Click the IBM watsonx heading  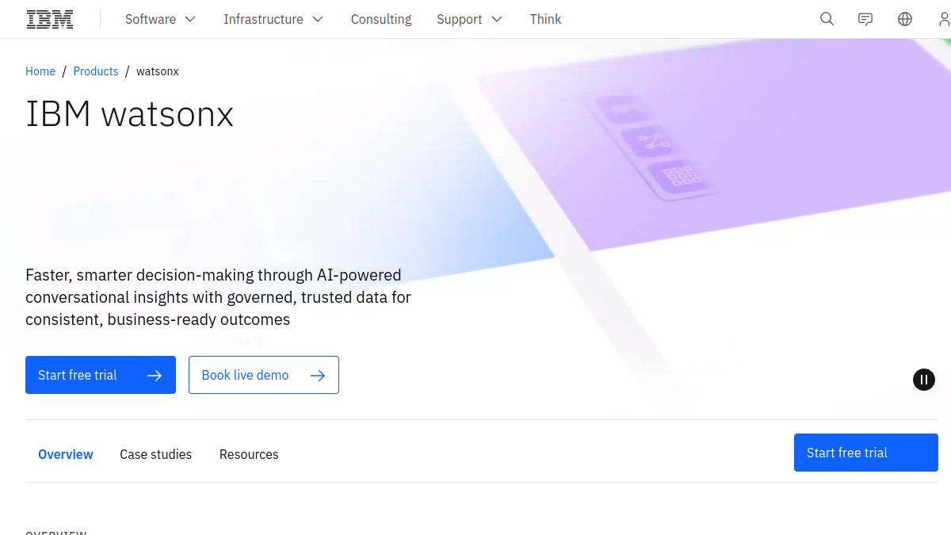pos(130,114)
